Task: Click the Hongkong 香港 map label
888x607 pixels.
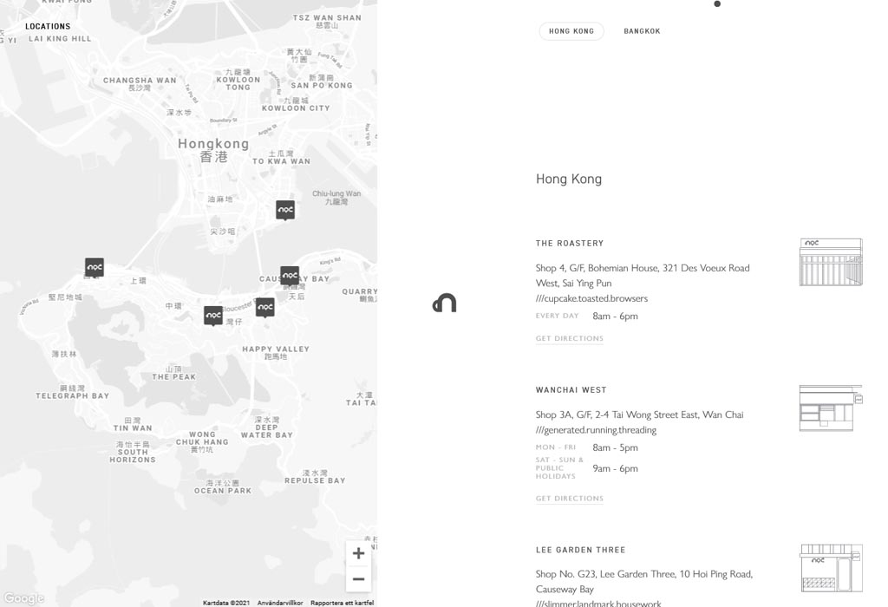Action: (x=213, y=150)
